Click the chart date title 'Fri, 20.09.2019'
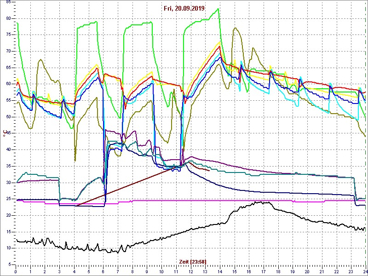This screenshot has height=276, width=368. point(185,9)
